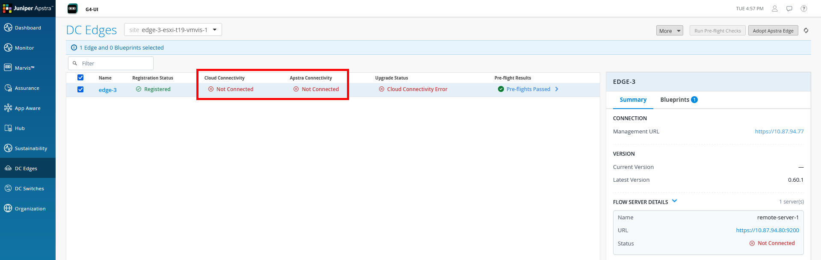Open the edge-3 link
821x260 pixels.
coord(108,90)
